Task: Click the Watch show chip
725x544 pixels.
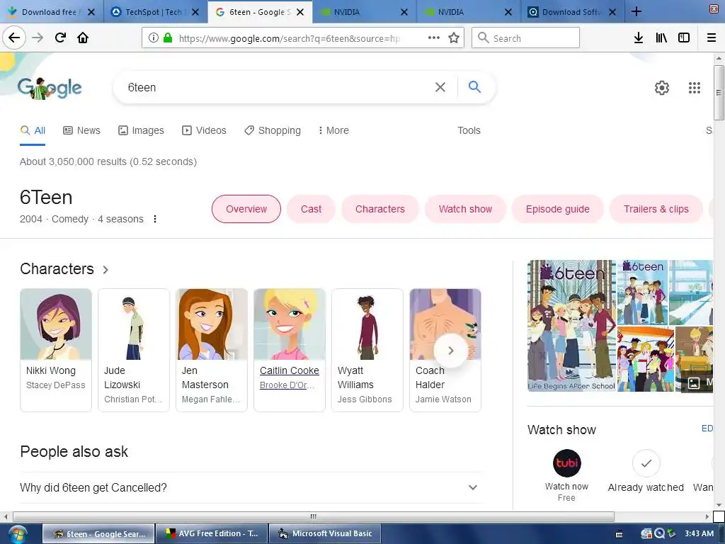Action: [x=465, y=209]
